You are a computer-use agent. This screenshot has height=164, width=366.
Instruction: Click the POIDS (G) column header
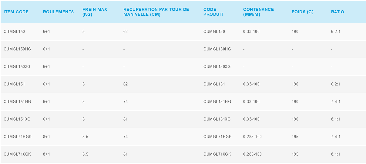(302, 12)
